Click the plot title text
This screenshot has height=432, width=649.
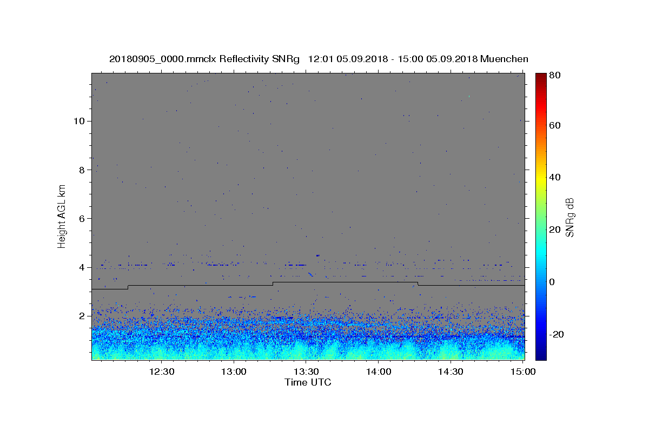pyautogui.click(x=319, y=59)
